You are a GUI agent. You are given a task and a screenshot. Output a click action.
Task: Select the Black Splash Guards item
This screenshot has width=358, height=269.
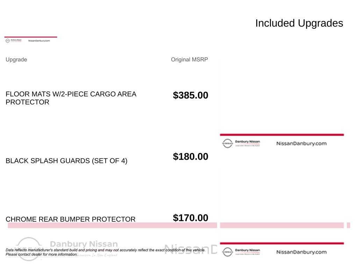(x=66, y=161)
